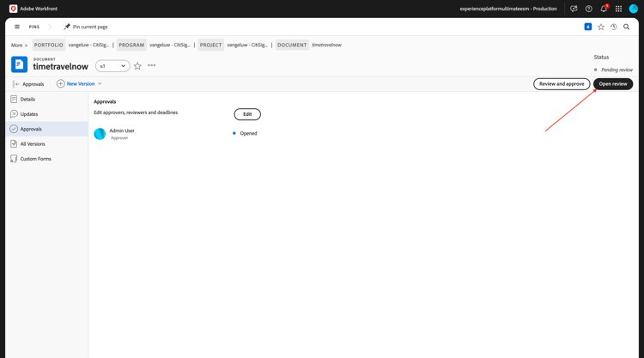Click the Opened status text
The image size is (644, 358).
(248, 133)
